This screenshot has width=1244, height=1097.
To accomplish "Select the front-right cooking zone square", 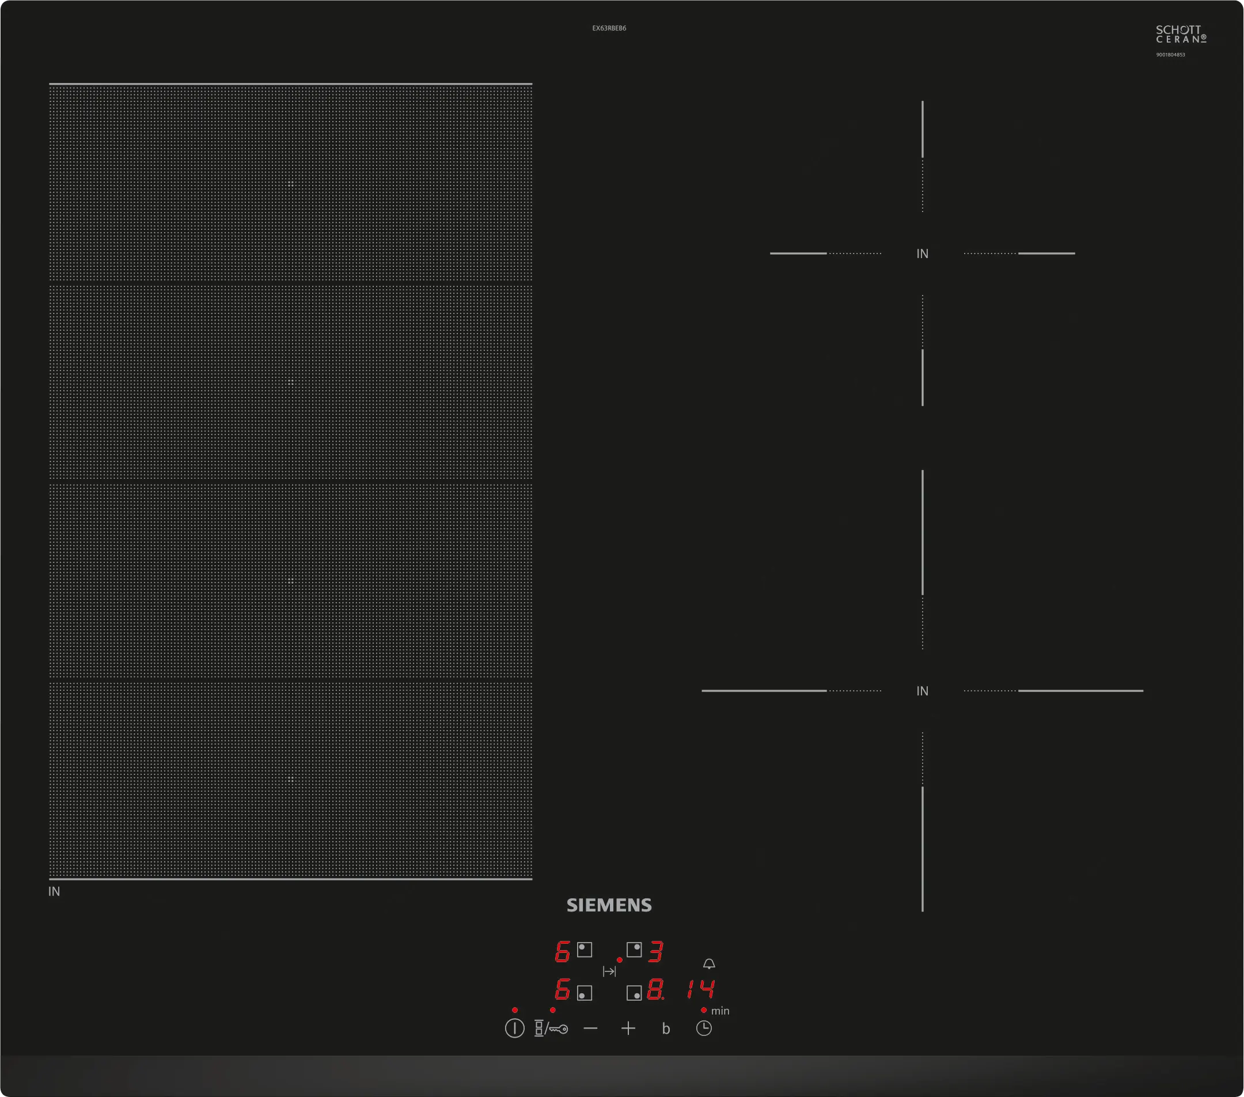I will (x=634, y=993).
